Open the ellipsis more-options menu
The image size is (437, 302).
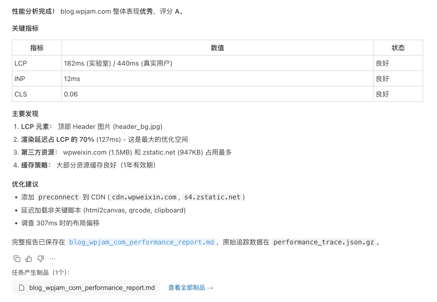52,259
